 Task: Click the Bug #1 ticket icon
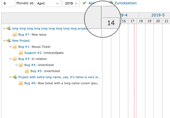pyautogui.click(x=15, y=47)
